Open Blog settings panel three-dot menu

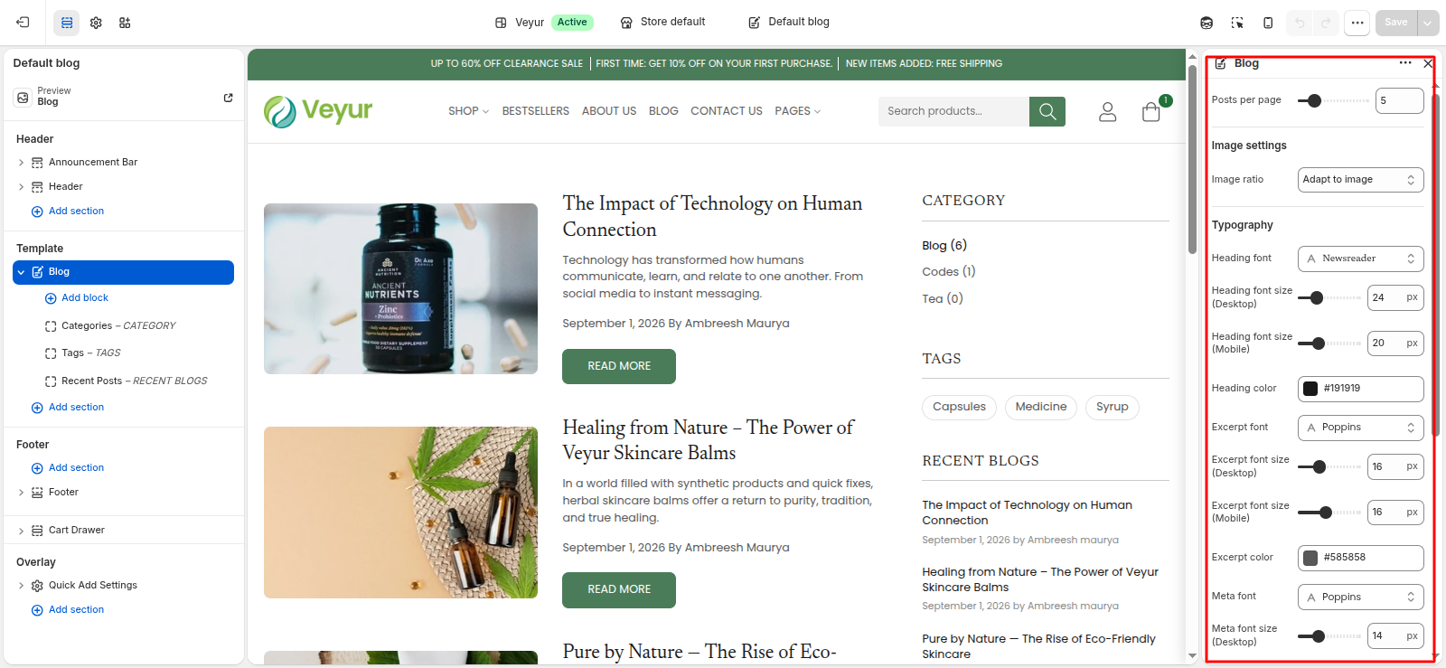point(1405,63)
